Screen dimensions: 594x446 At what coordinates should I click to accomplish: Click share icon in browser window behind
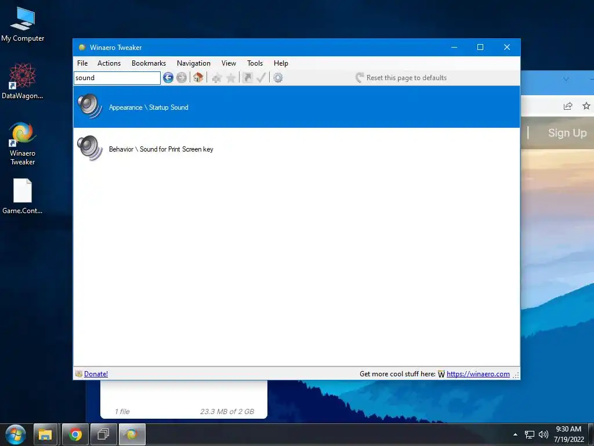[567, 106]
